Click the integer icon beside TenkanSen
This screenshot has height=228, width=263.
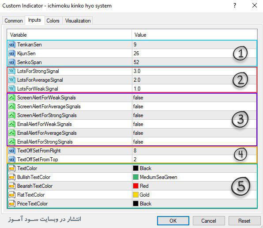pos(12,45)
